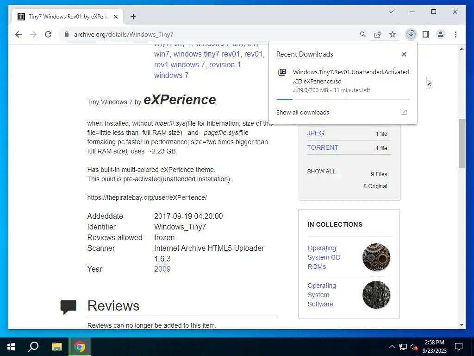Go back to the previous page

[19, 34]
